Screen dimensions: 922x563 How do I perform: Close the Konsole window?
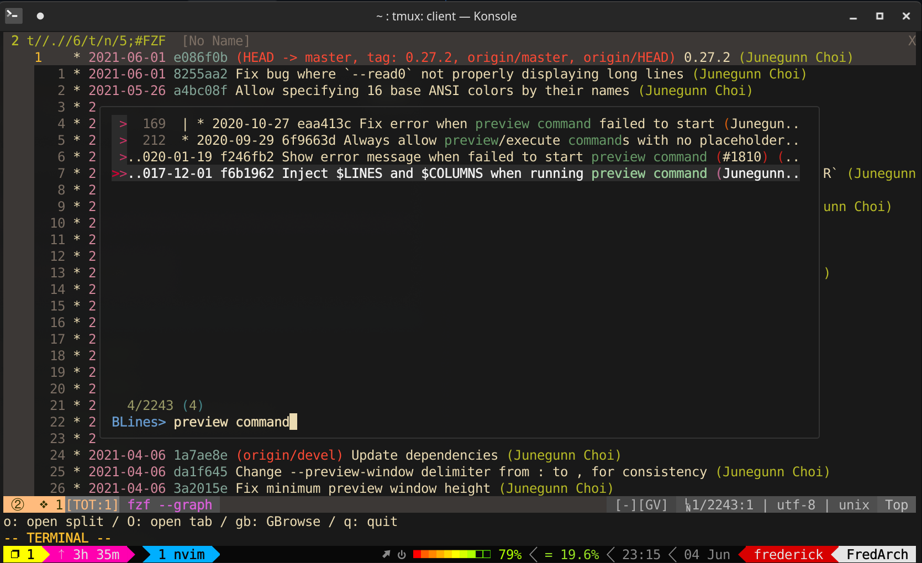click(x=906, y=16)
